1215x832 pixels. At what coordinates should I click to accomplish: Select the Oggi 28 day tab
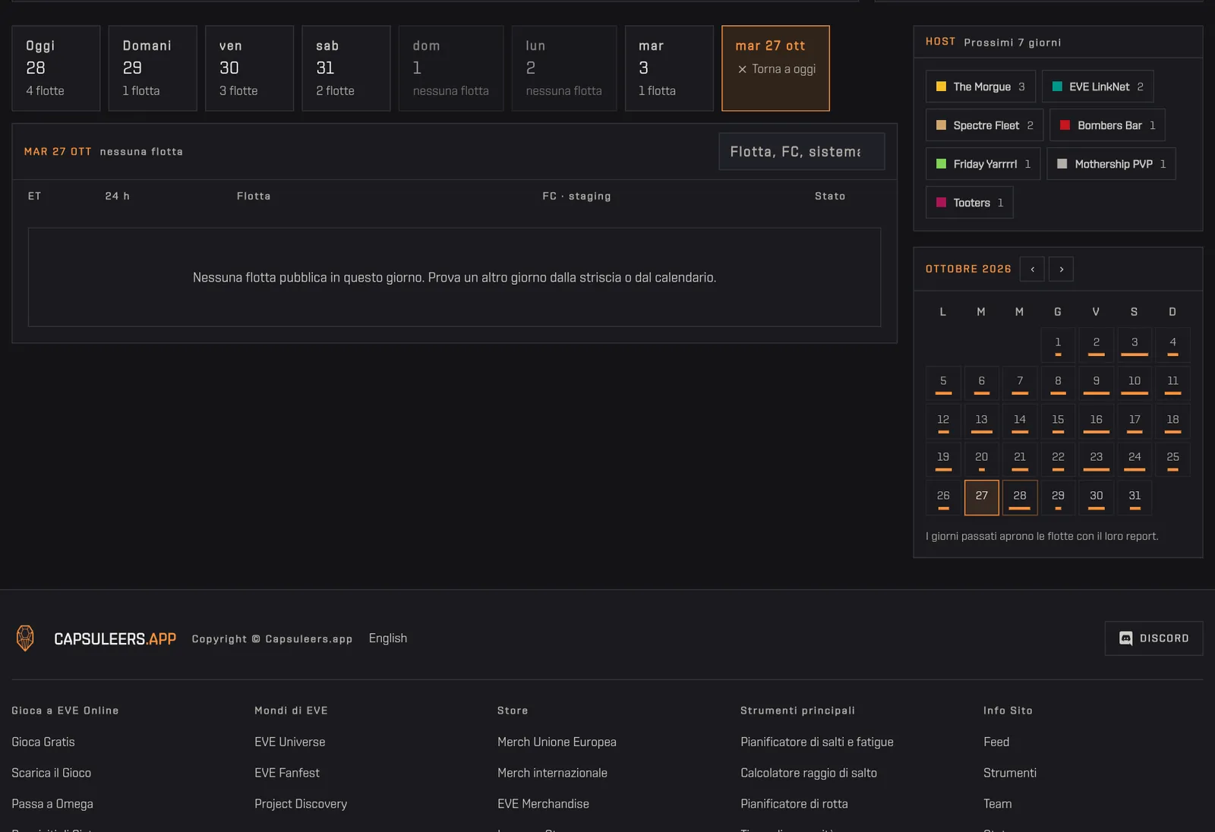tap(56, 68)
